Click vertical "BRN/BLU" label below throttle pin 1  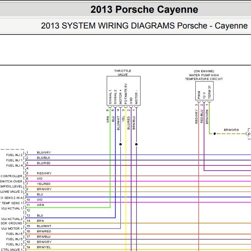pos(134,123)
